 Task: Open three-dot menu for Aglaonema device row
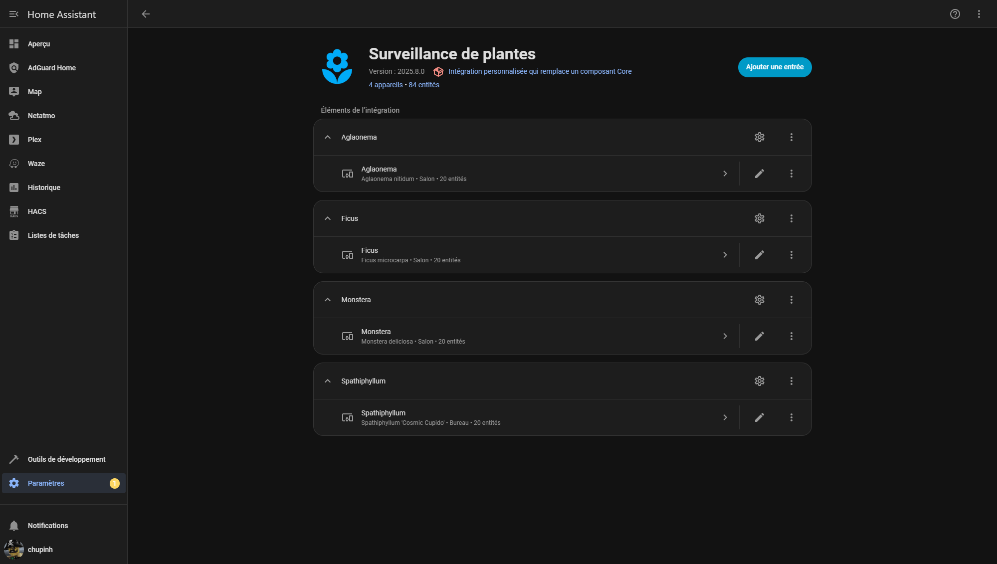point(791,174)
